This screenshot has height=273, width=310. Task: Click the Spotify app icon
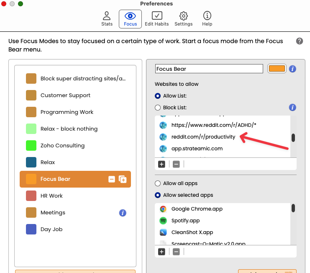163,221
